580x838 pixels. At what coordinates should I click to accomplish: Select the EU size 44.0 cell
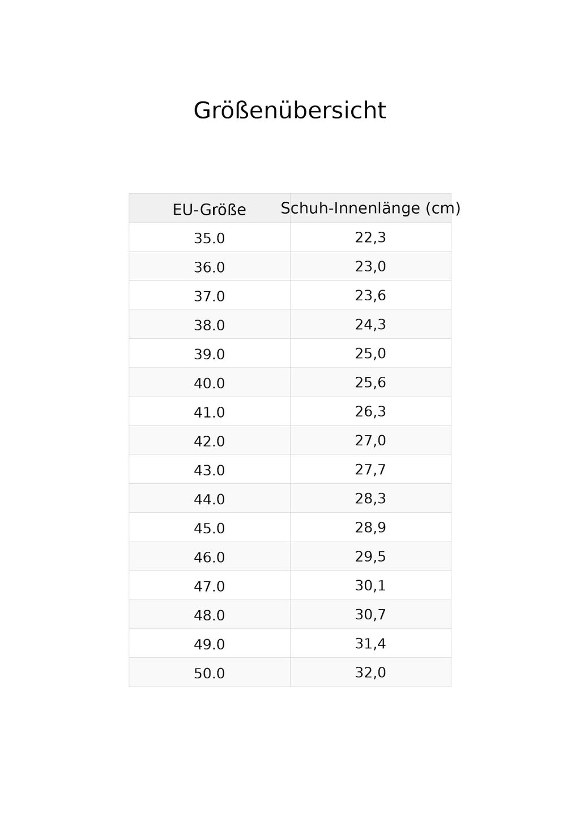[210, 499]
